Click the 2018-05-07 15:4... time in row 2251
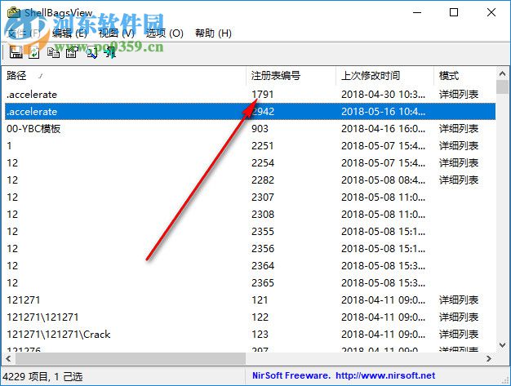Screen dimensions: 511x386 (384, 145)
